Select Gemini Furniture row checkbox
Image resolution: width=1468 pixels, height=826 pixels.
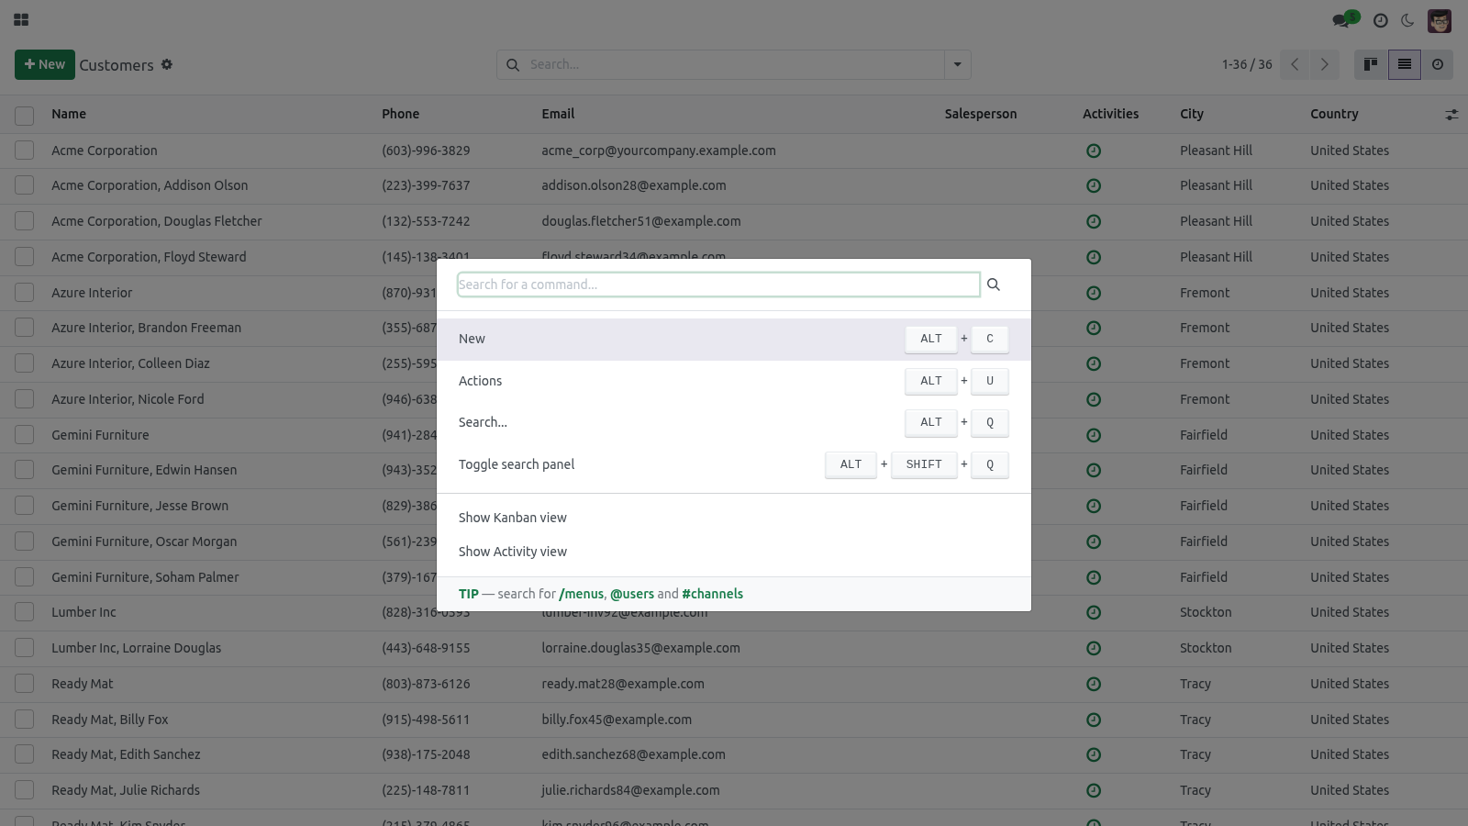click(25, 435)
